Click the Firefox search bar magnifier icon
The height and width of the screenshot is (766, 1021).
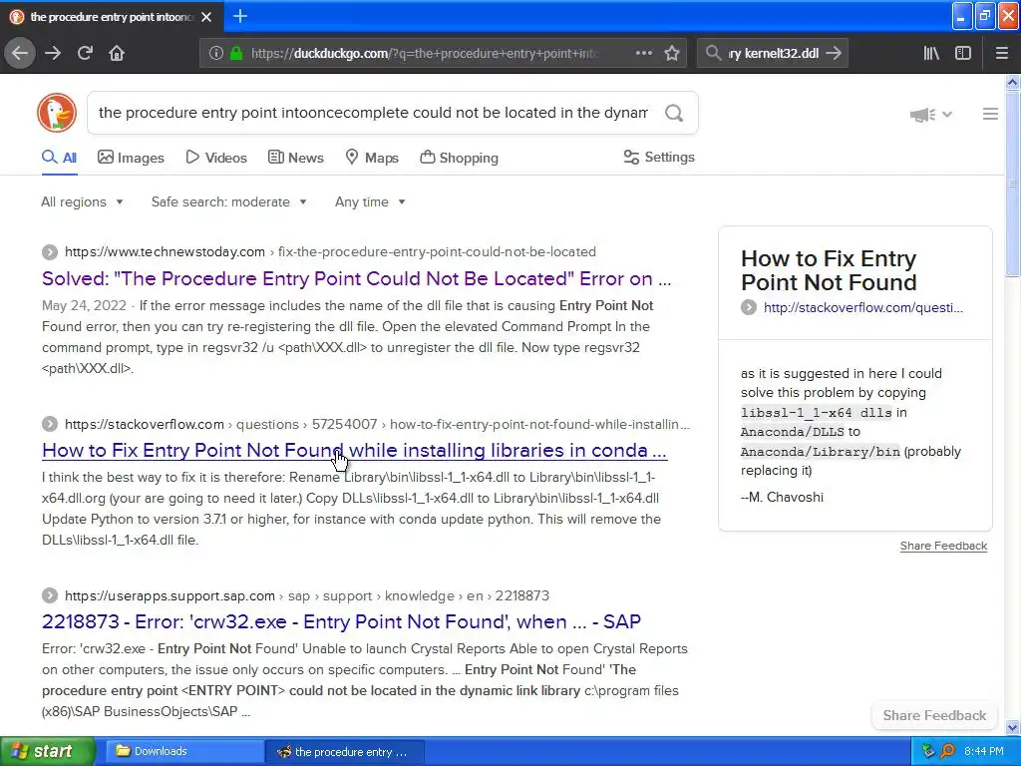[714, 53]
